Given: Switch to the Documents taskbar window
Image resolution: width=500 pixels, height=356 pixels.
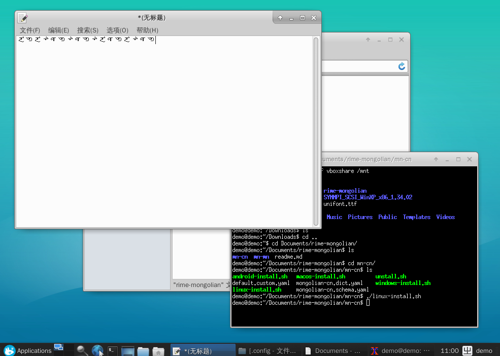Looking at the screenshot, I should point(334,350).
